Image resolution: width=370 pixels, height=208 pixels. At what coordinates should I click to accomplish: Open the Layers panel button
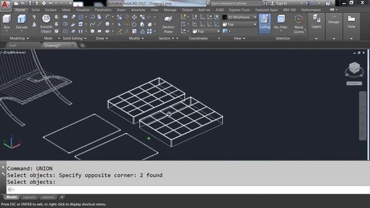click(316, 22)
